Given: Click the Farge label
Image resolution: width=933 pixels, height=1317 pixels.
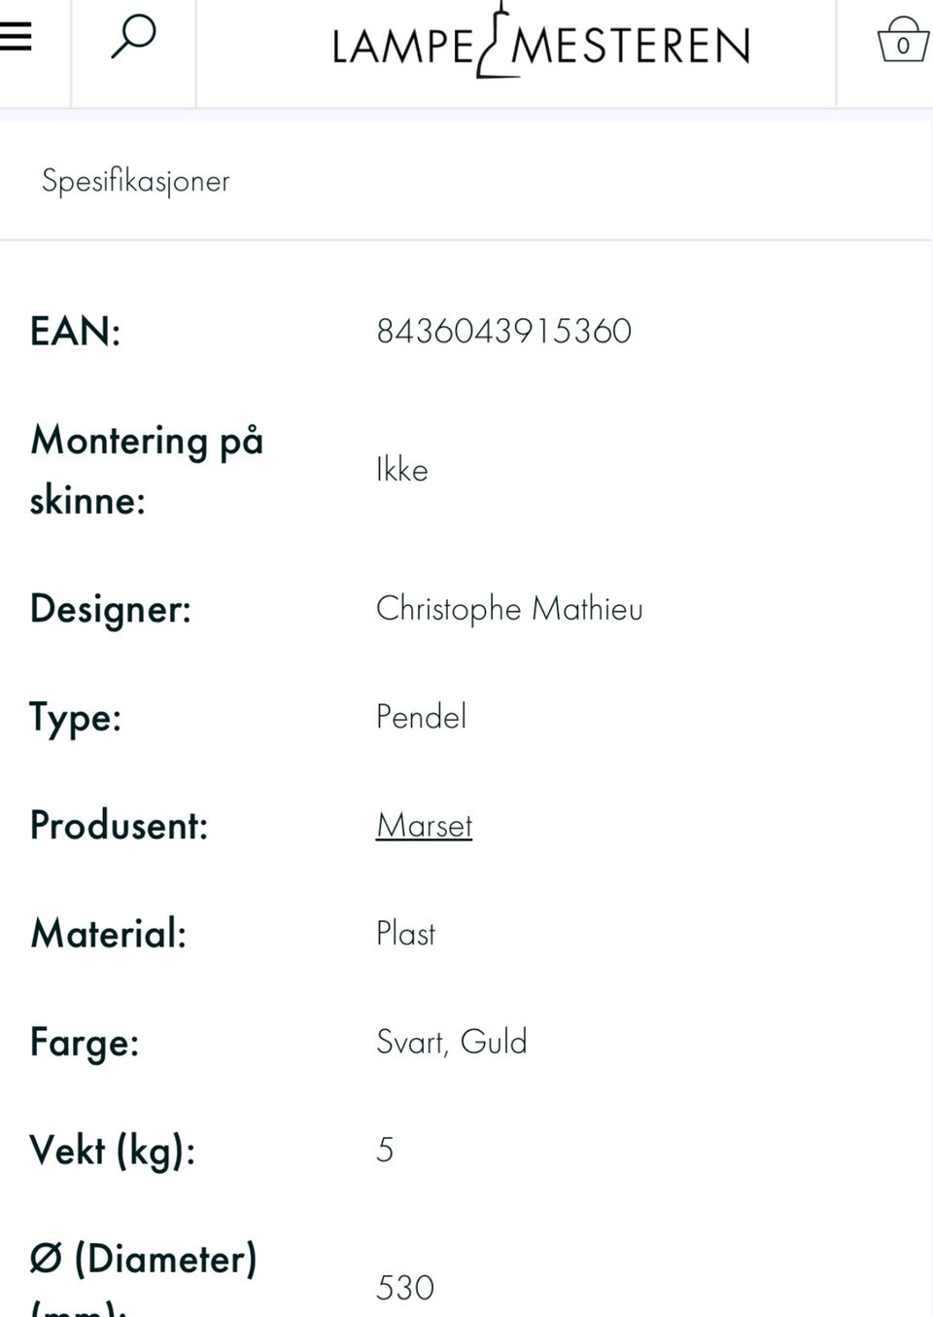Looking at the screenshot, I should point(84,1043).
